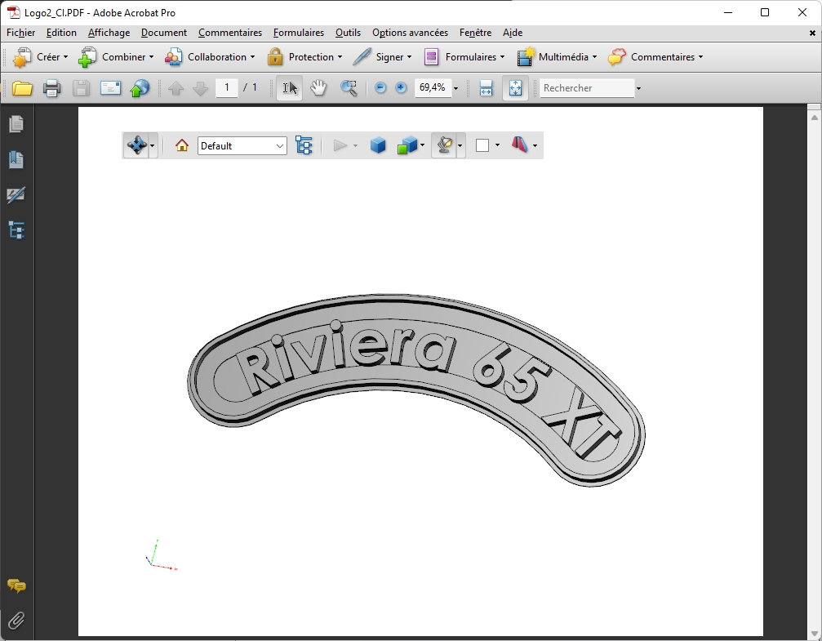Open the Signatures side panel
The image size is (822, 641).
[16, 195]
